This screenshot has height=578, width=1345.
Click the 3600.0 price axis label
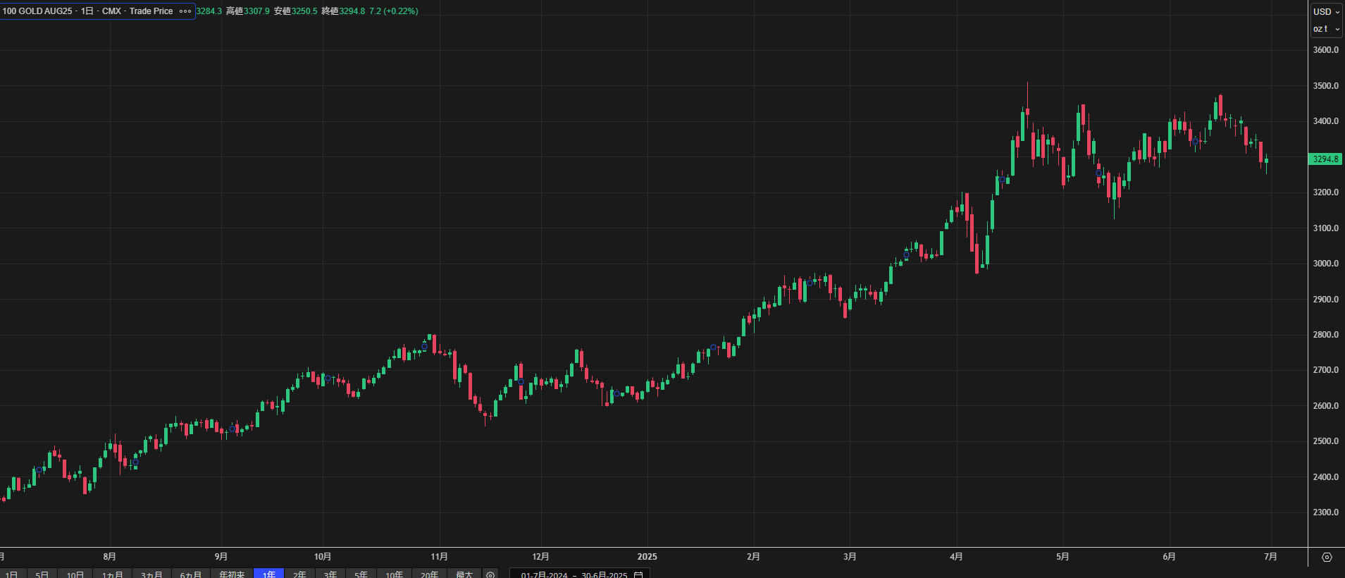(x=1326, y=50)
